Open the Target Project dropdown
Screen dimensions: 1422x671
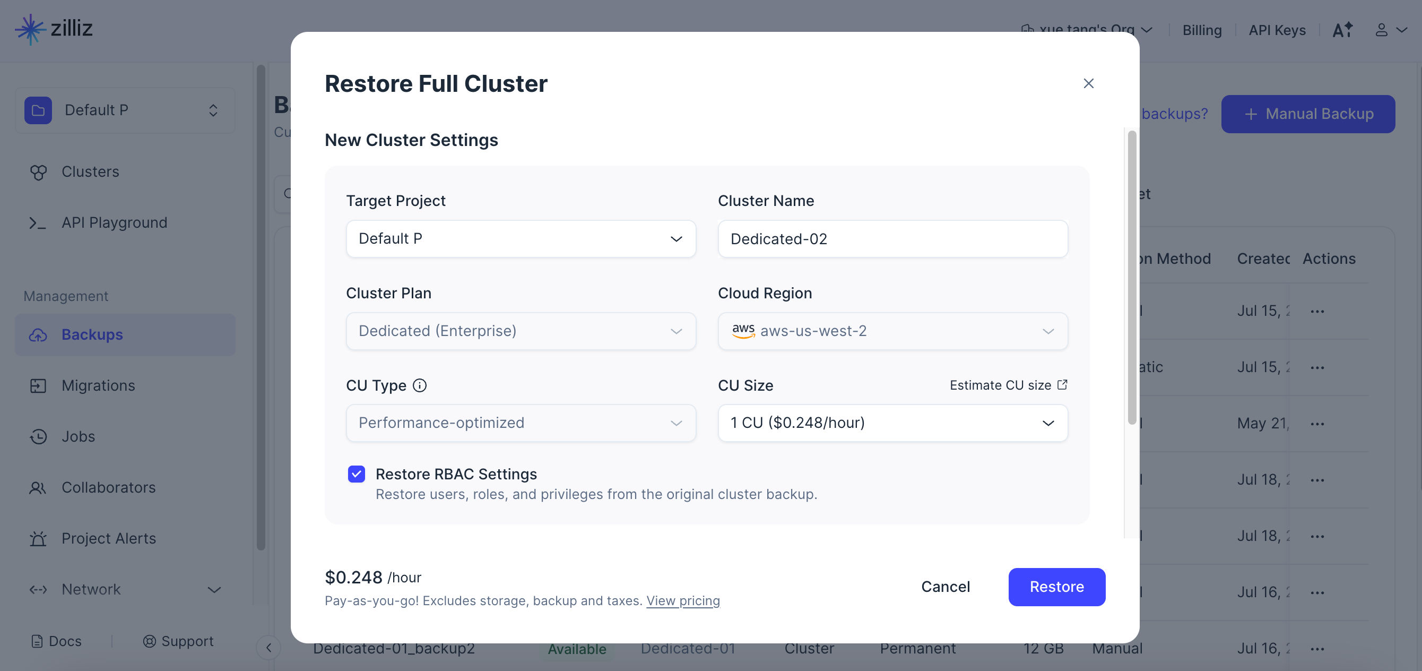click(520, 238)
